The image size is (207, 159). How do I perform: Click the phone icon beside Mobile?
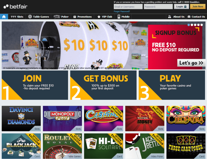coord(119,17)
